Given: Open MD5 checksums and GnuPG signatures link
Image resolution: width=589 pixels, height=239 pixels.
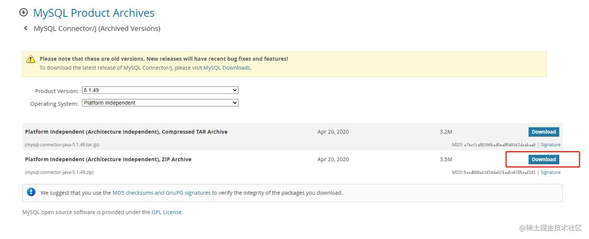Looking at the screenshot, I should tap(162, 193).
